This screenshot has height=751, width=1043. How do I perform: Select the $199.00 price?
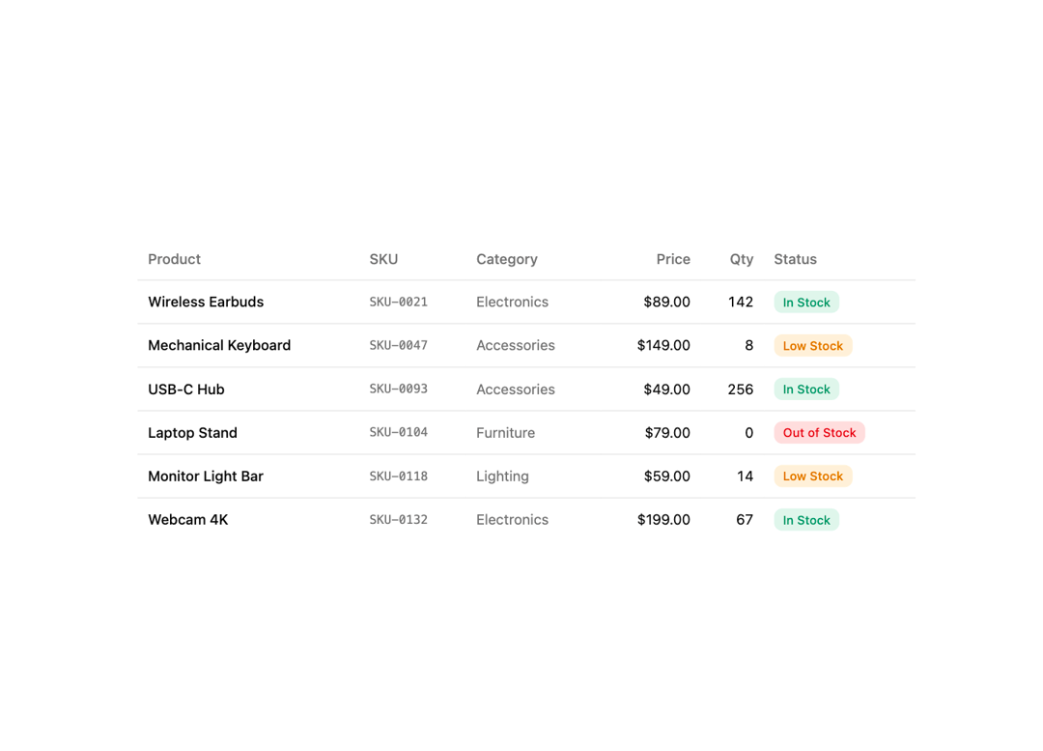663,520
